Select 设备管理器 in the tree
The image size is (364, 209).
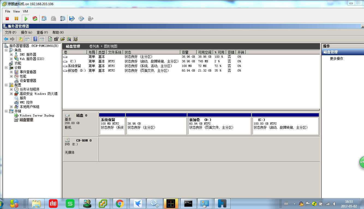click(28, 81)
